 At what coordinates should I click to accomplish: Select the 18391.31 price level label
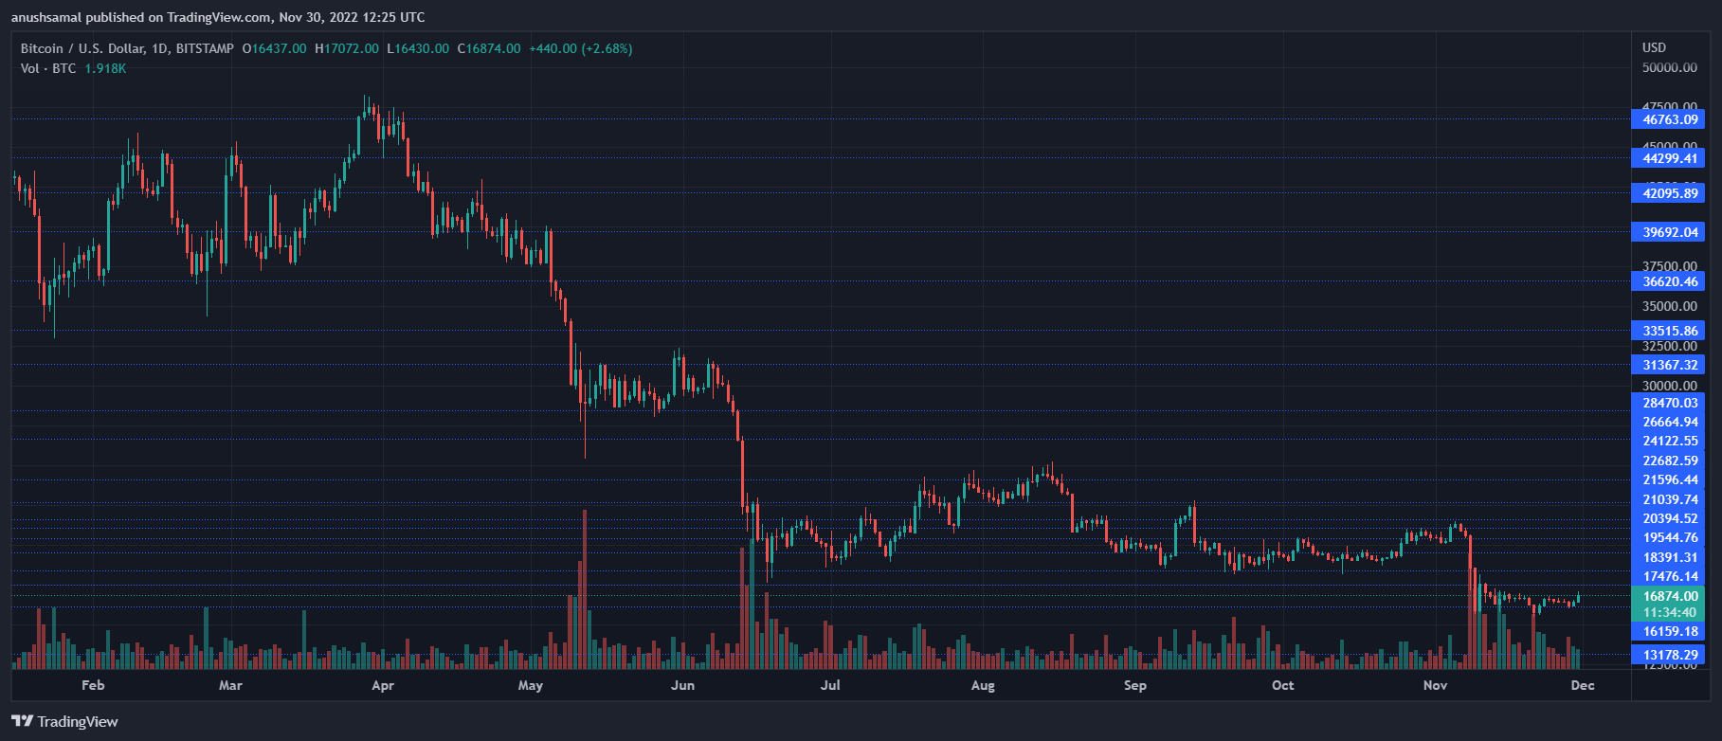[1668, 557]
